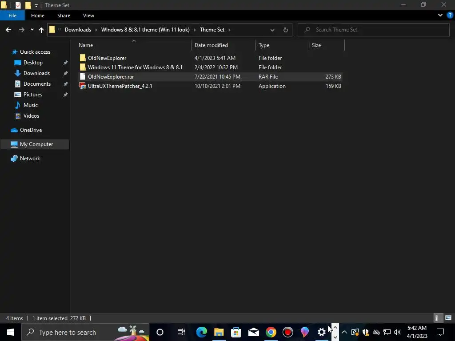The width and height of the screenshot is (455, 341).
Task: Launch Google Chrome from the taskbar
Action: coord(271,332)
